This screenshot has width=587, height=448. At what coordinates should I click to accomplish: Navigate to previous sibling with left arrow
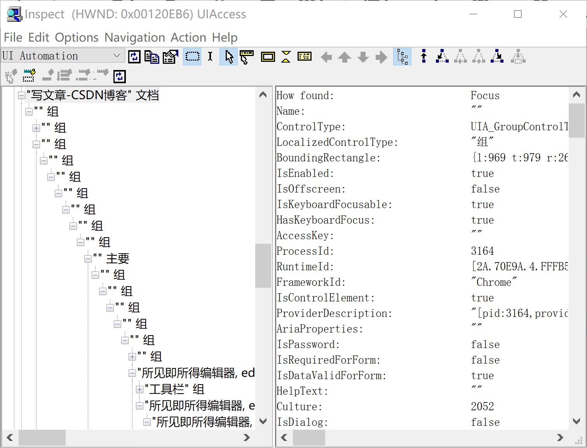[326, 56]
